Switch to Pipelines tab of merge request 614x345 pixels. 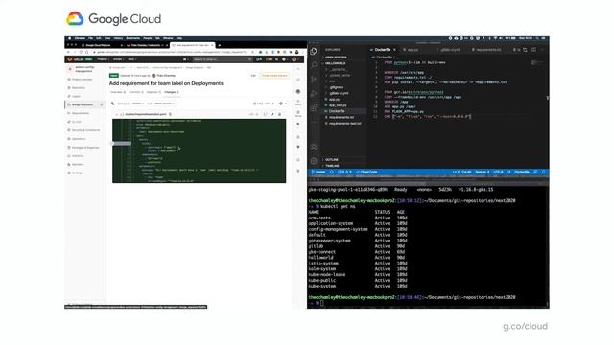[x=153, y=92]
